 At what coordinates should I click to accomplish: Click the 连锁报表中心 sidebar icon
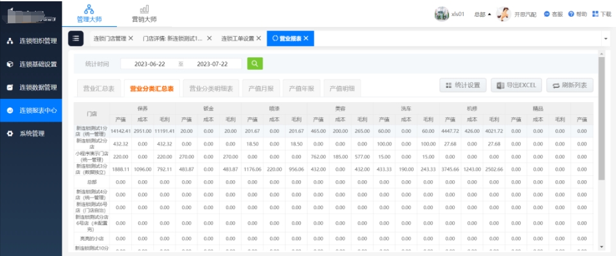click(x=10, y=110)
